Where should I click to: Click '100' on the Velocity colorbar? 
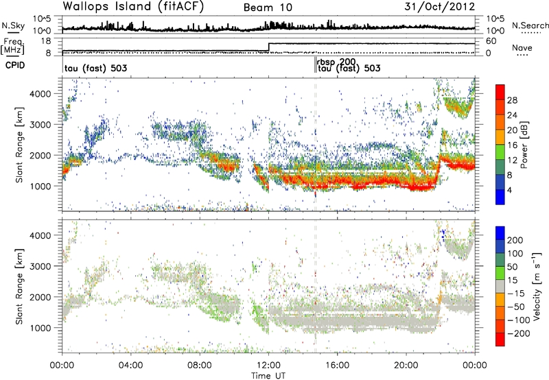(x=515, y=253)
